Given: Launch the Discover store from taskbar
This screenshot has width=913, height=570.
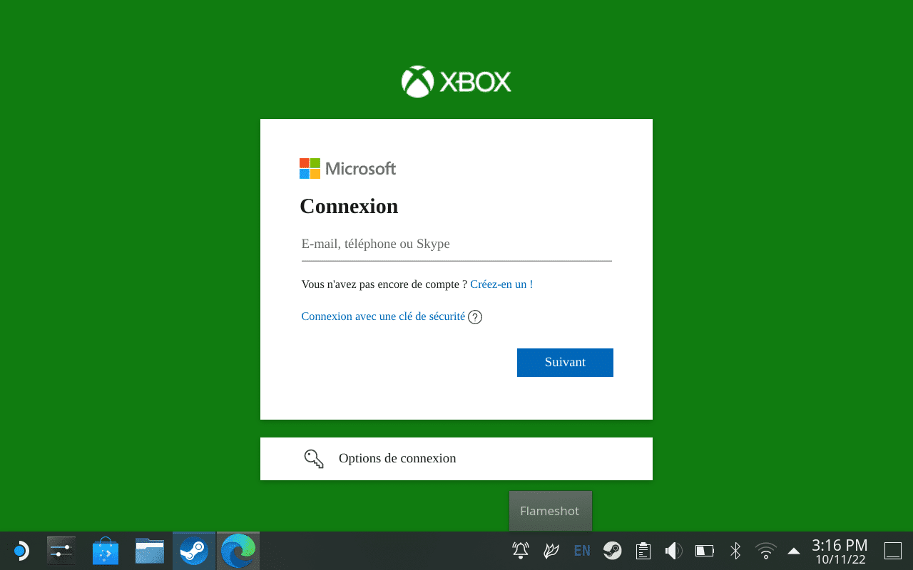Looking at the screenshot, I should pyautogui.click(x=106, y=551).
